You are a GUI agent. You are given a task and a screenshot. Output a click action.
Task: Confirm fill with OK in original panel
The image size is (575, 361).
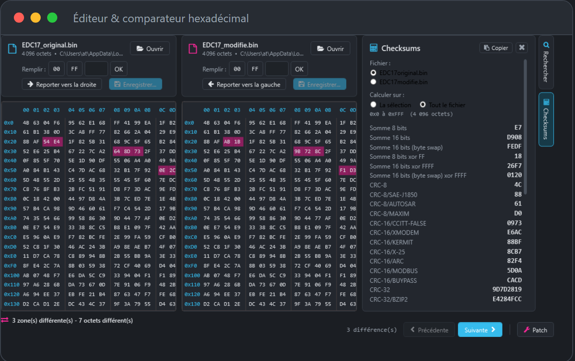tap(119, 69)
